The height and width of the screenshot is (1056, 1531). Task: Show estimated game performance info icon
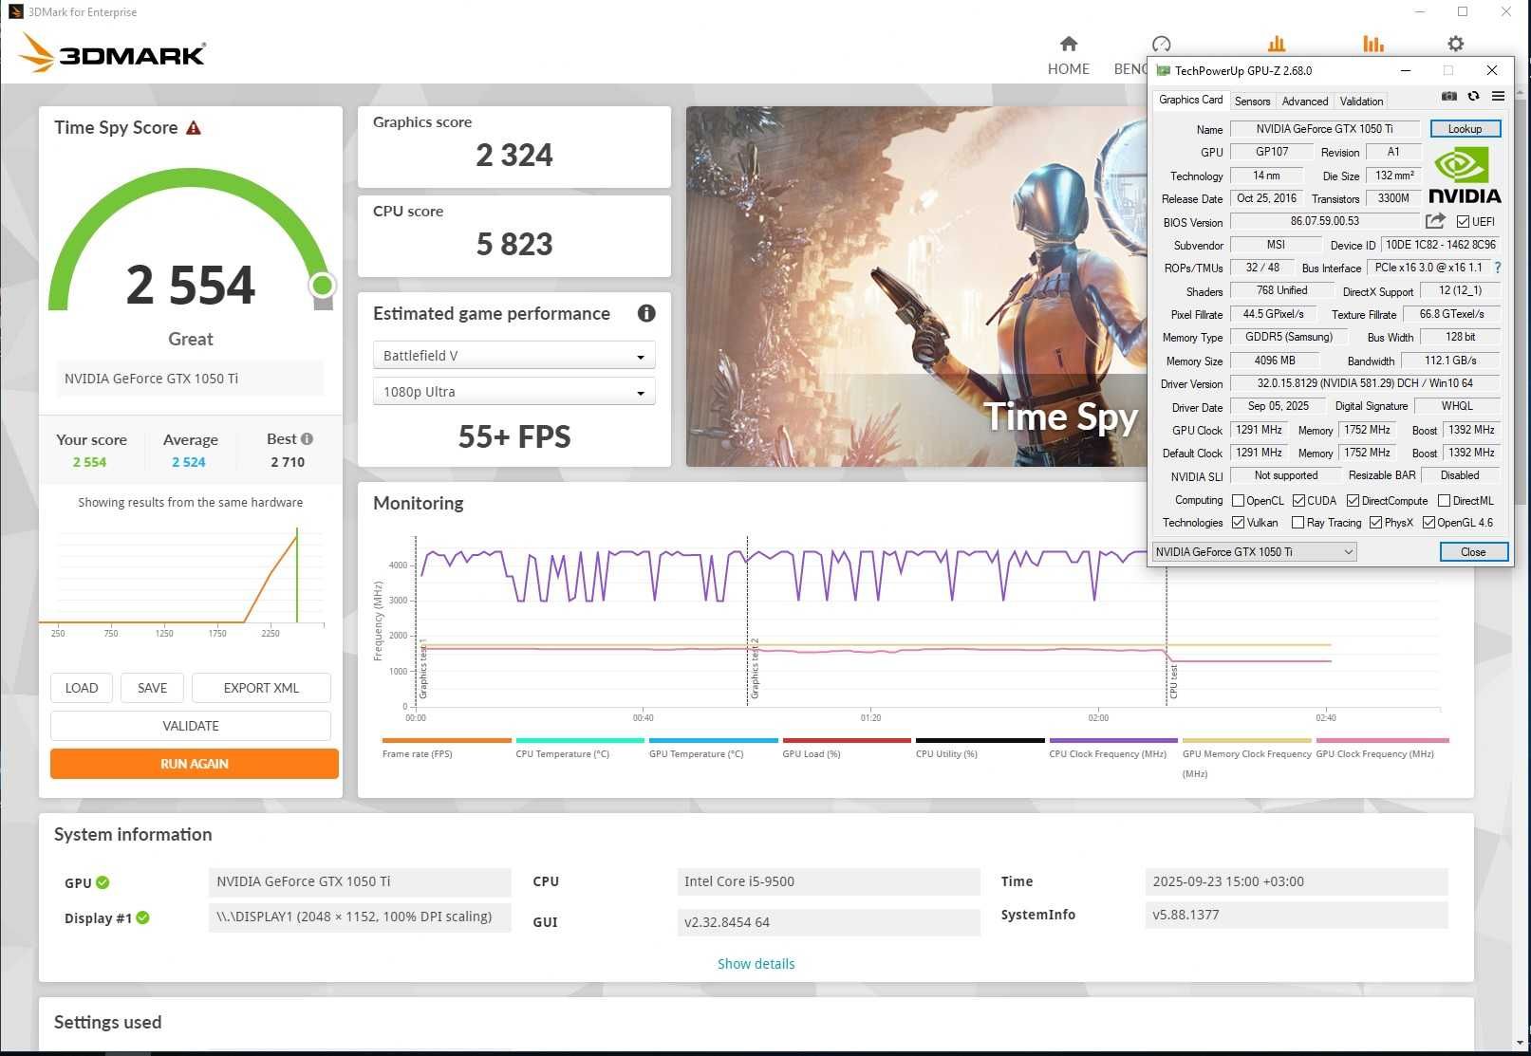646,313
